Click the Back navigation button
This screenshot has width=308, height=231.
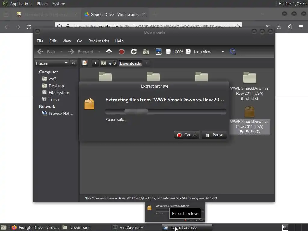(x=47, y=52)
